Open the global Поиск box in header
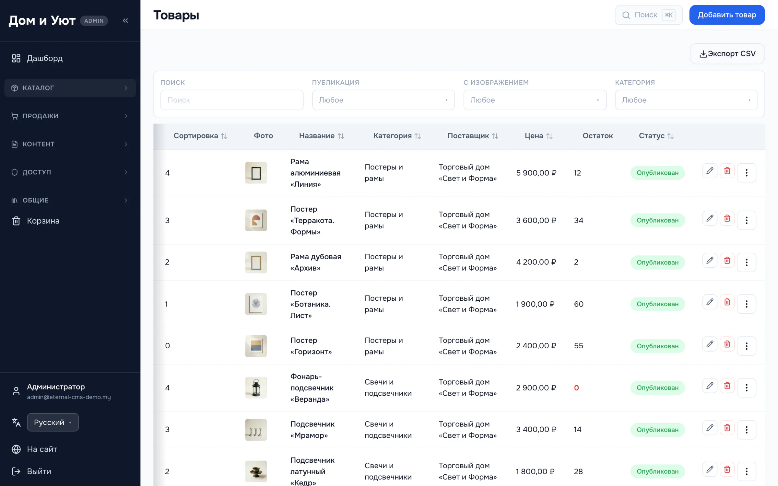Screen dimensions: 778x486 click(648, 15)
